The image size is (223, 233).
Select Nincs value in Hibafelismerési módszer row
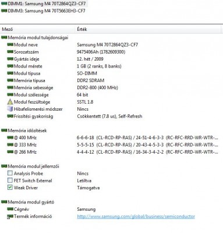click(83, 109)
